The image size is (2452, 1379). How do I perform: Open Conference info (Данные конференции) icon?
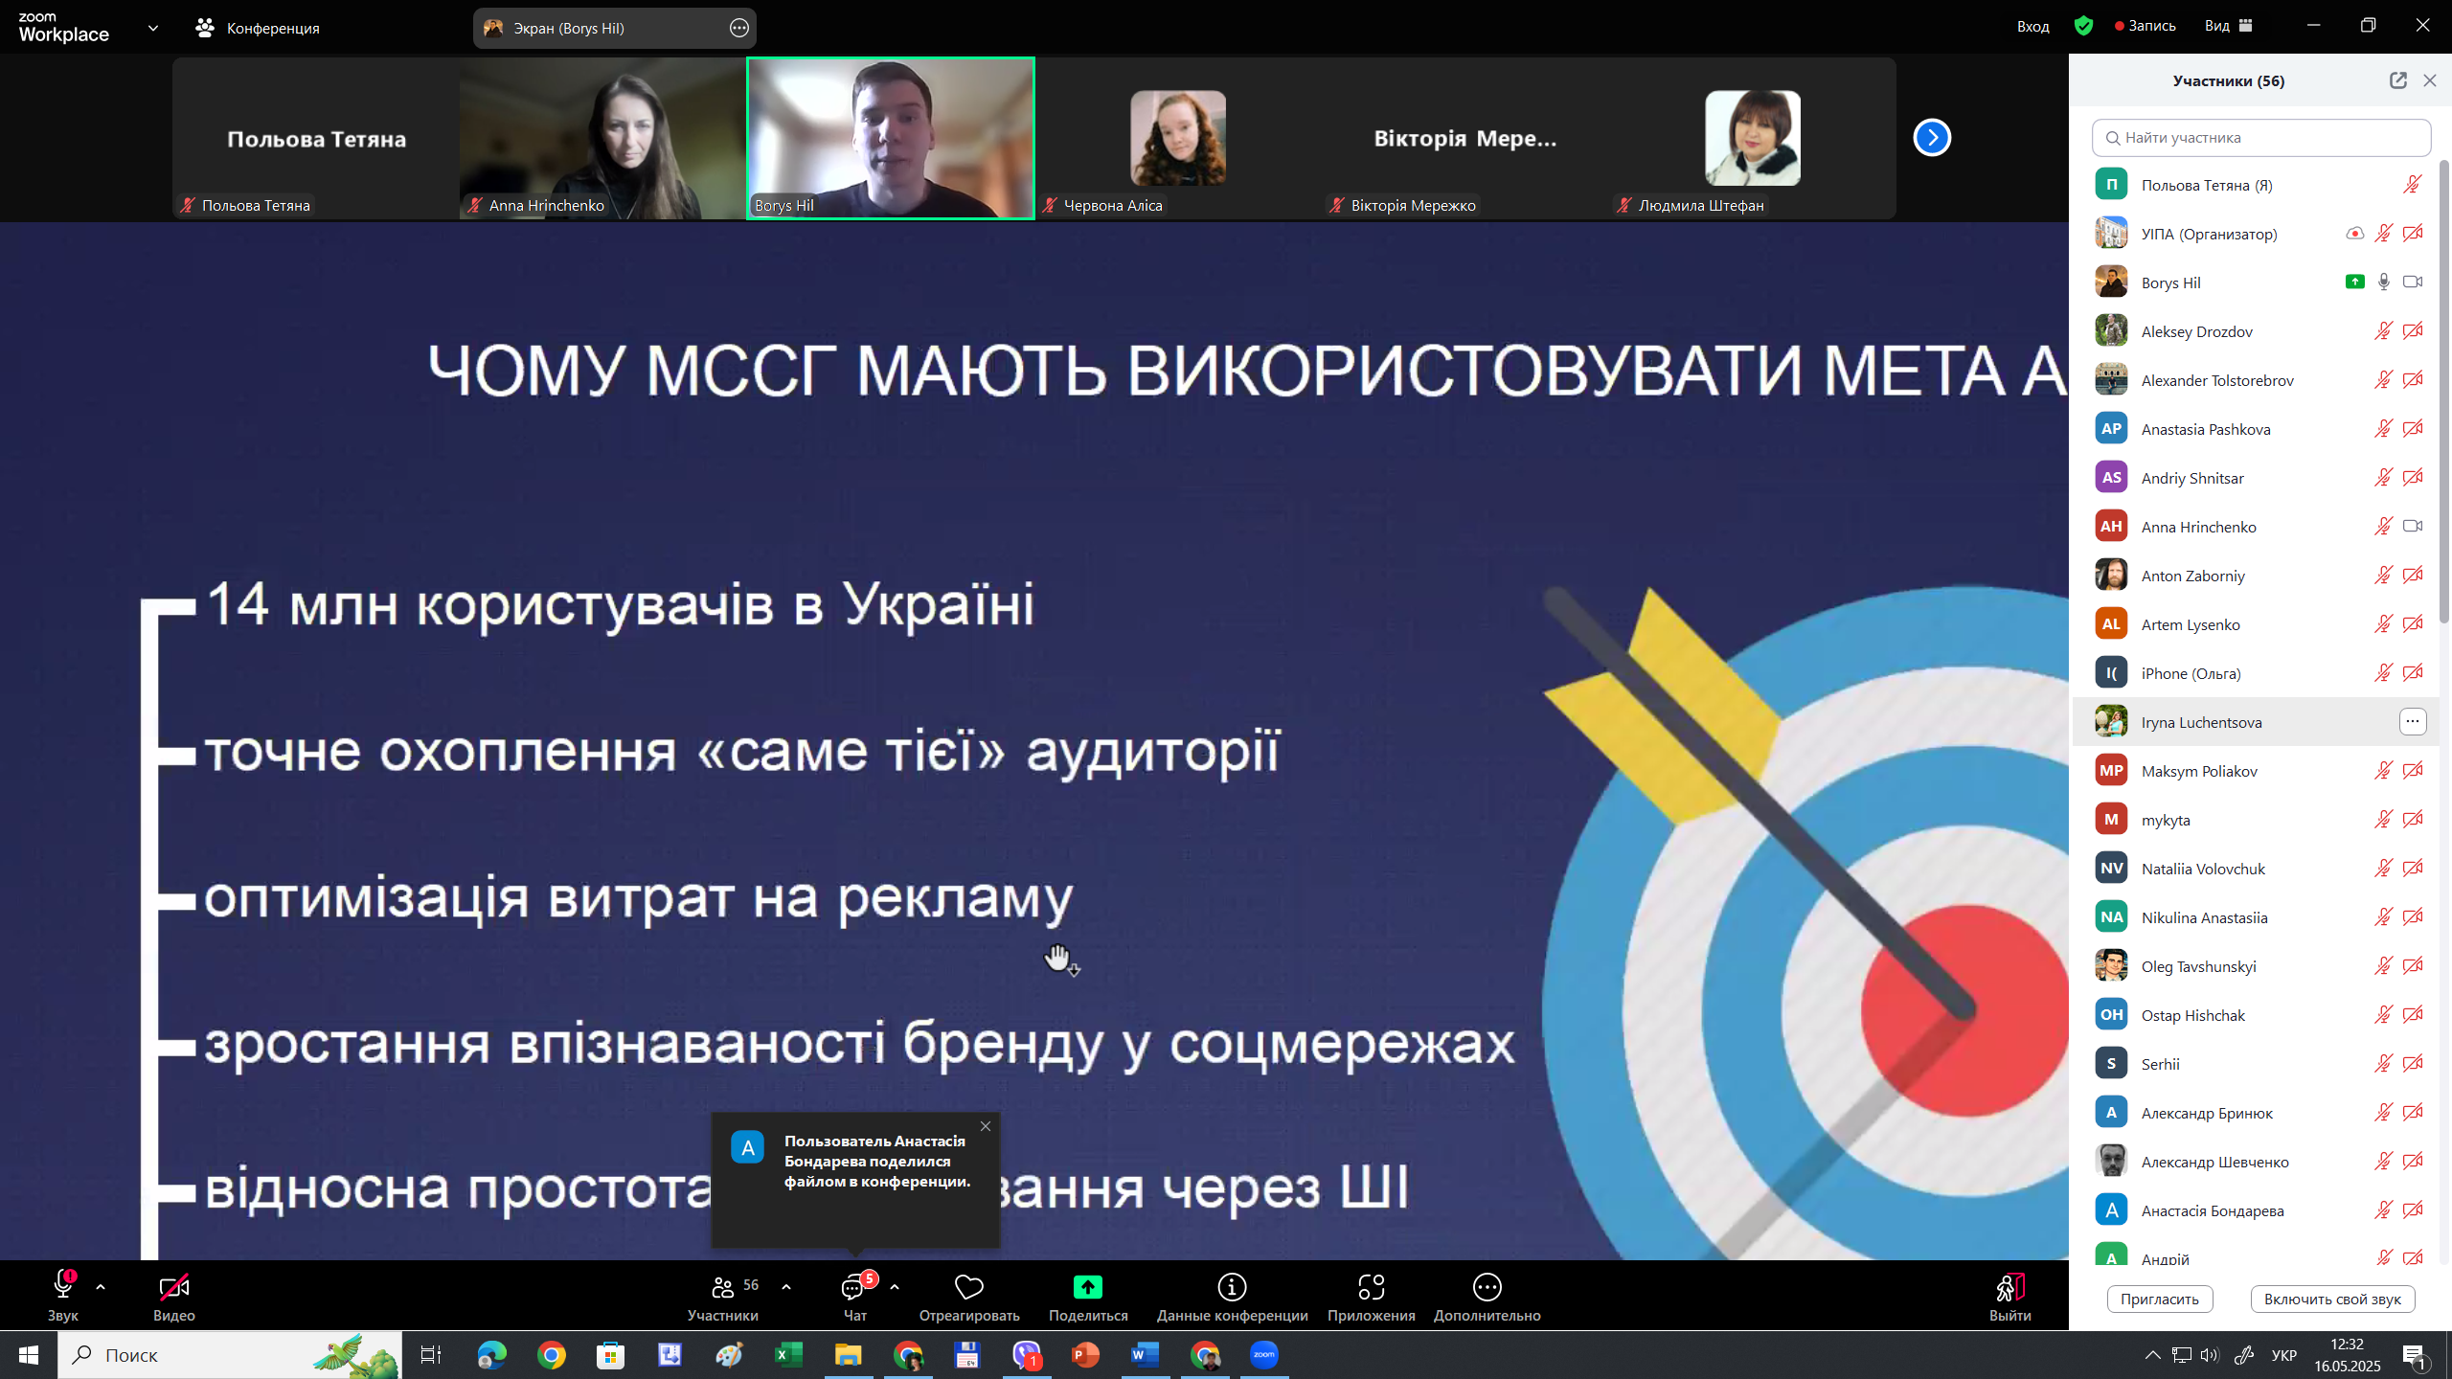[1231, 1288]
